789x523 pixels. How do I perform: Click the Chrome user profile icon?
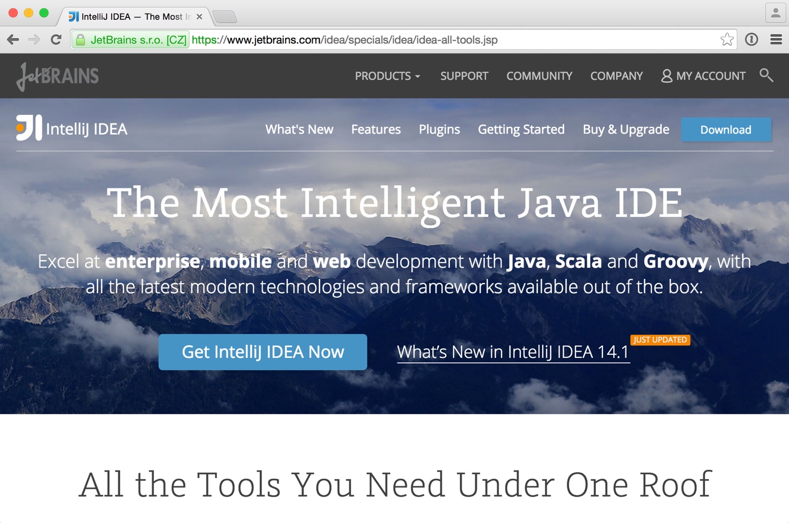[775, 12]
